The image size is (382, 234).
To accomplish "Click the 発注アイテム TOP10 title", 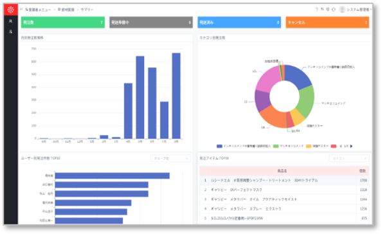I will pyautogui.click(x=214, y=158).
